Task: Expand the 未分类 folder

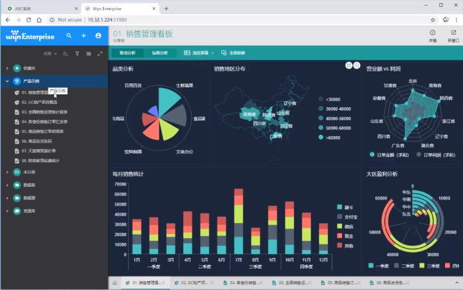Action: click(x=7, y=172)
